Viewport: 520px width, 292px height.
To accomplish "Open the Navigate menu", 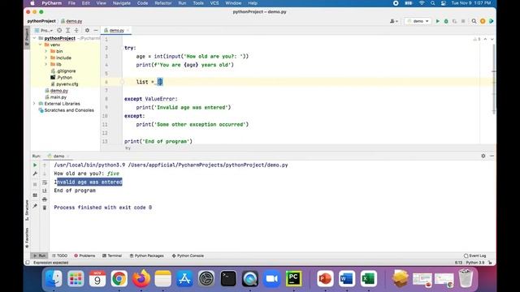I will 122,3.
